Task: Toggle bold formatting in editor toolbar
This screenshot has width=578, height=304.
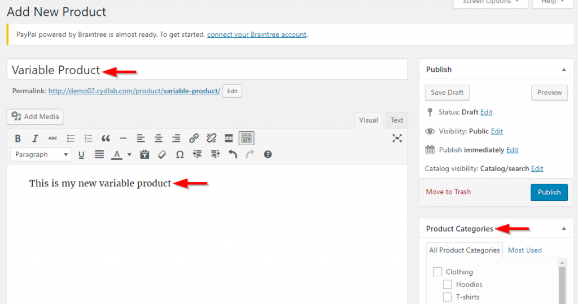Action: [18, 138]
